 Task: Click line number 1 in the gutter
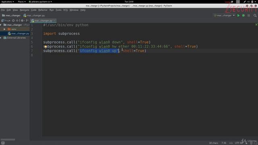point(32,25)
